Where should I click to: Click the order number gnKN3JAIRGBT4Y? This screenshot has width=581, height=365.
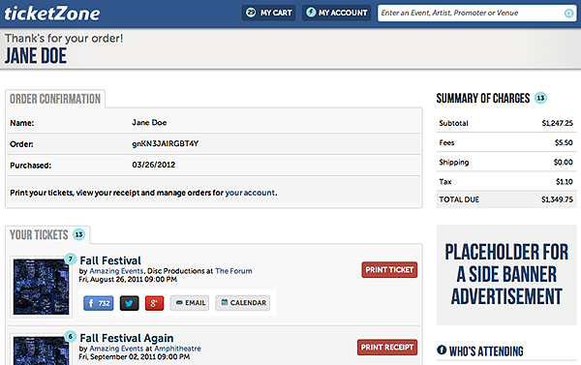[166, 143]
